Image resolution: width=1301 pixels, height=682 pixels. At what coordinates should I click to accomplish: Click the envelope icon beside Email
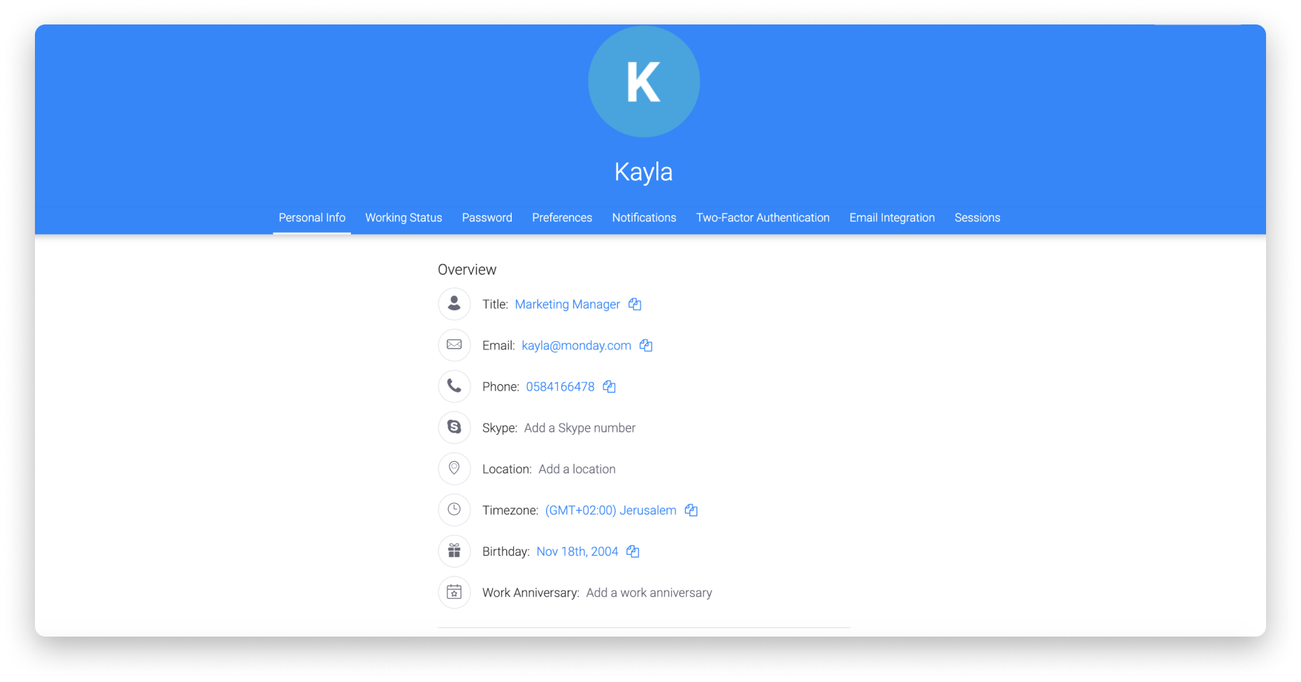454,345
